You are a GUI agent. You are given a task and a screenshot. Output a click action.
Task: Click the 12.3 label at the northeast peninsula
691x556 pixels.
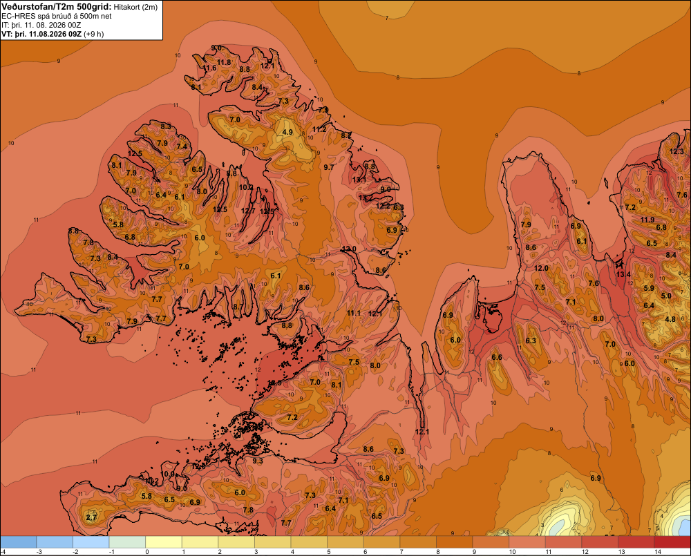tap(676, 151)
